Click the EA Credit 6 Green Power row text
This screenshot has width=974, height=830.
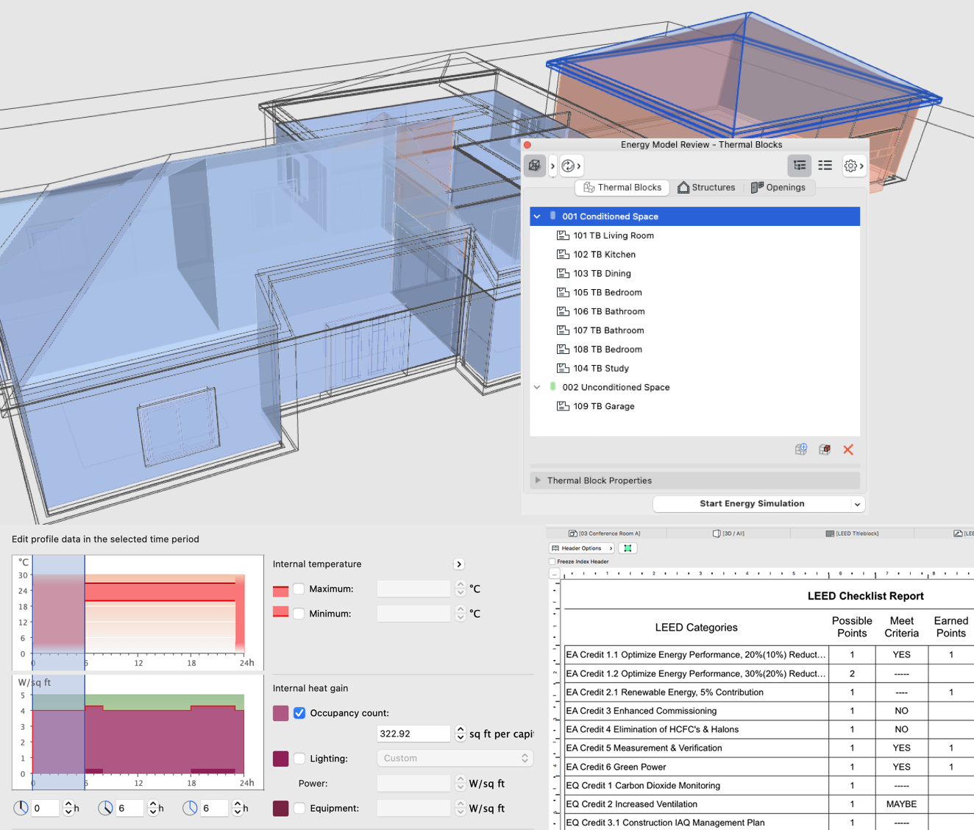[616, 767]
